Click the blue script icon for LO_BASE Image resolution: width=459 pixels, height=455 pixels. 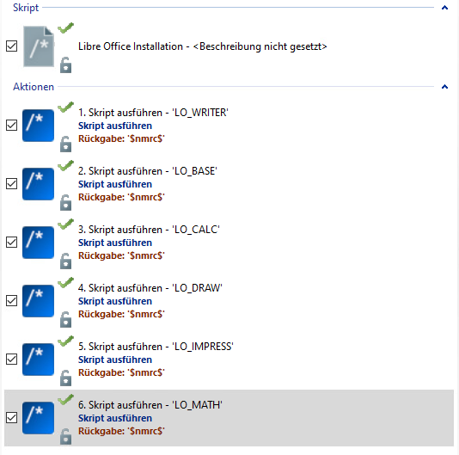point(39,184)
